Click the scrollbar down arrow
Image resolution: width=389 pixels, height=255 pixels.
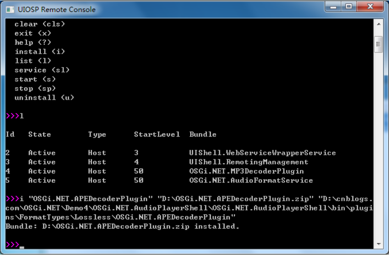pyautogui.click(x=378, y=244)
